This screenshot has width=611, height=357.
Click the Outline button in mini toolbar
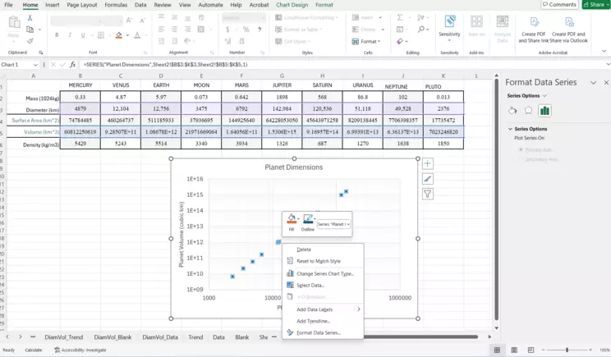coord(307,222)
